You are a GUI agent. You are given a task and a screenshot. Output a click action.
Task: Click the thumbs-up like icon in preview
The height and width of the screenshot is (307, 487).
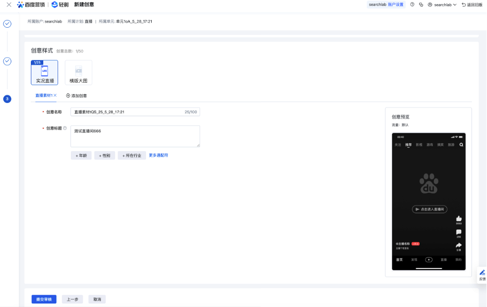(x=459, y=219)
